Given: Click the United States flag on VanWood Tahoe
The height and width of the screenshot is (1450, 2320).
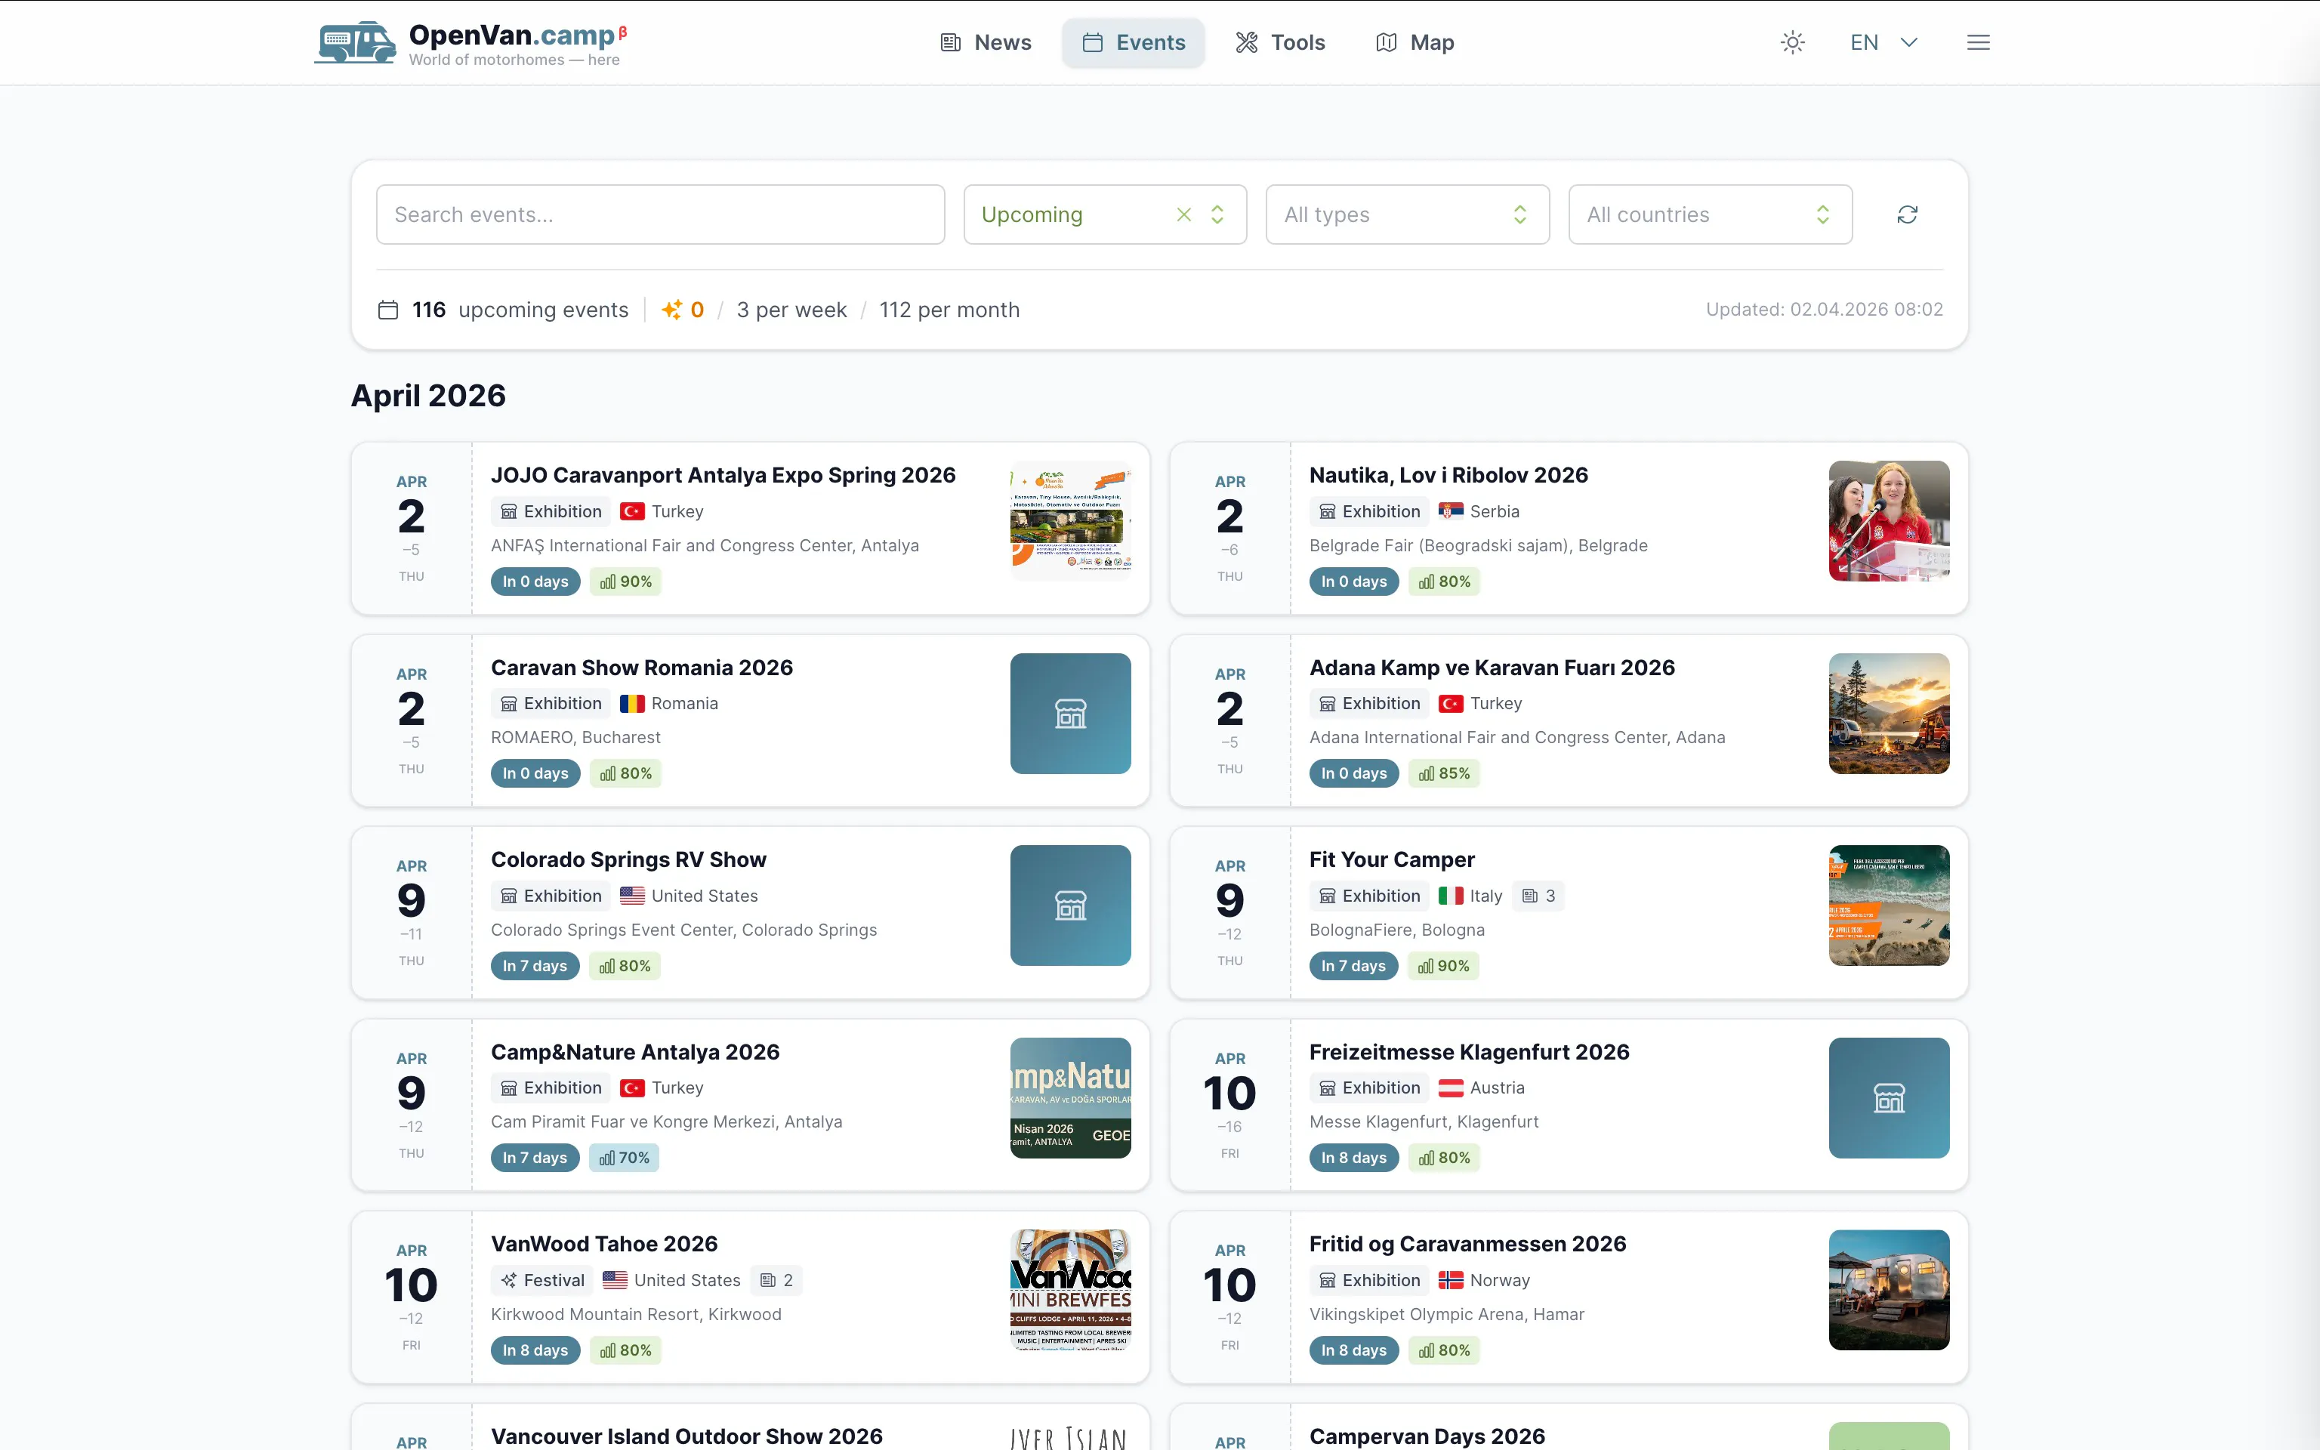Looking at the screenshot, I should tap(615, 1280).
